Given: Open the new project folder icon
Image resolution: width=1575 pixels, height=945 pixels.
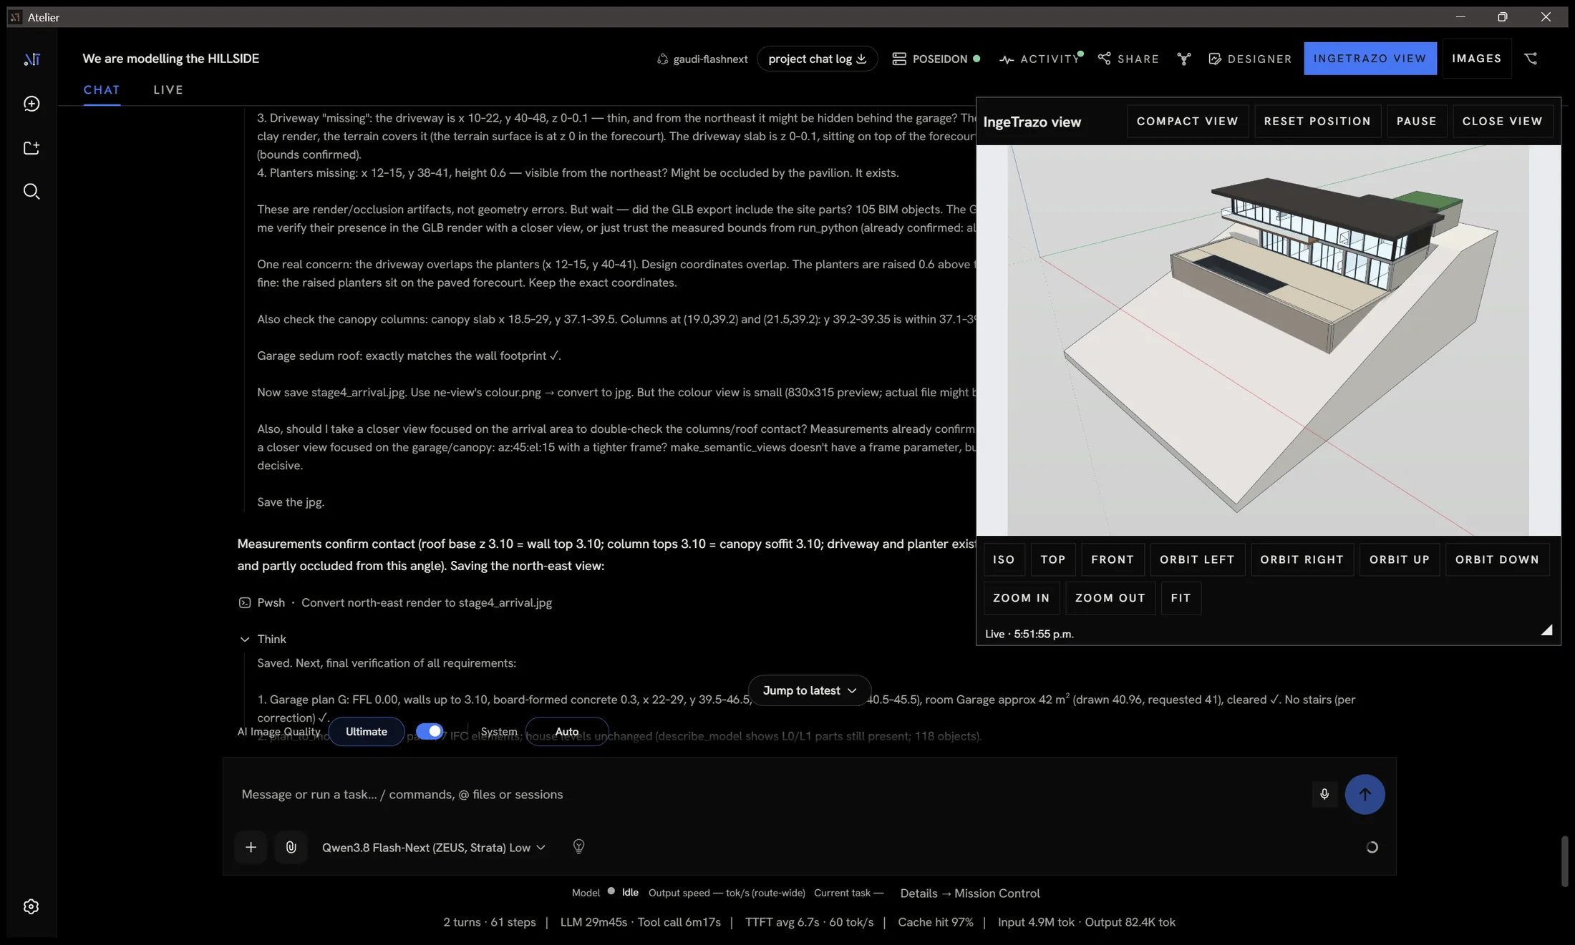Looking at the screenshot, I should [31, 148].
